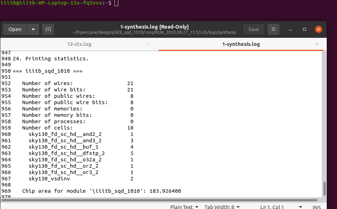Click the 'Number of public wires:' line
The image size is (337, 209).
click(x=78, y=96)
